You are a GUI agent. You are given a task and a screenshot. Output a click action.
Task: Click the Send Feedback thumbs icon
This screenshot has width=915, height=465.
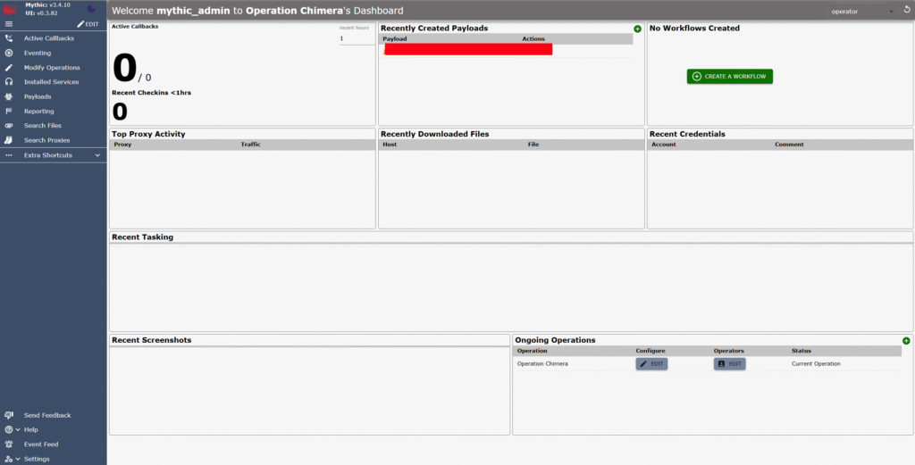[x=9, y=415]
